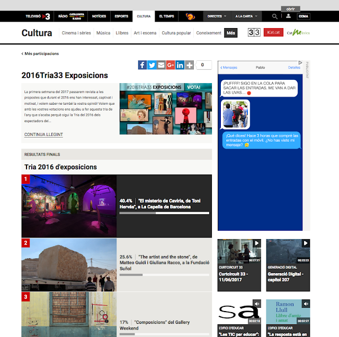Open iCat.cat red logo
The image size is (339, 337).
(x=273, y=32)
